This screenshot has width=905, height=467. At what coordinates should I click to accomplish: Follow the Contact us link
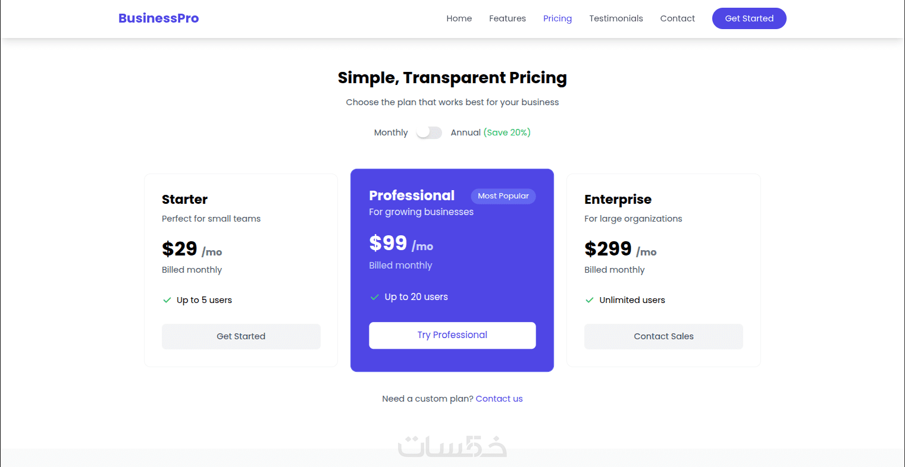[499, 399]
